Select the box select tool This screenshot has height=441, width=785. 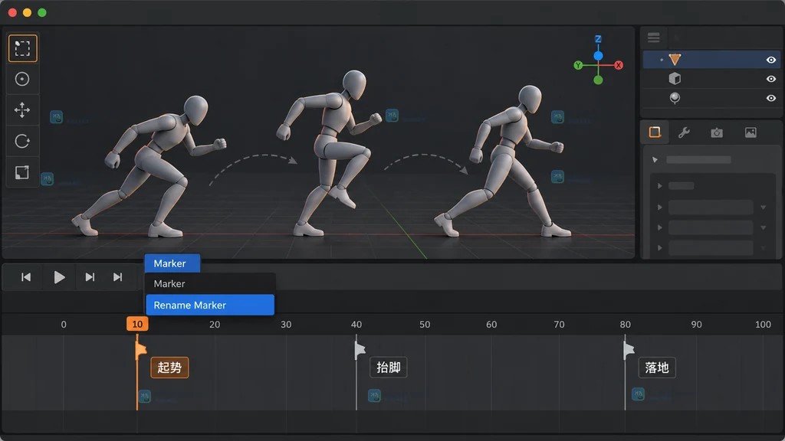tap(22, 48)
